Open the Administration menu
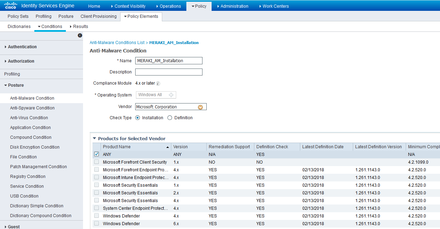The height and width of the screenshot is (229, 440). [x=234, y=6]
